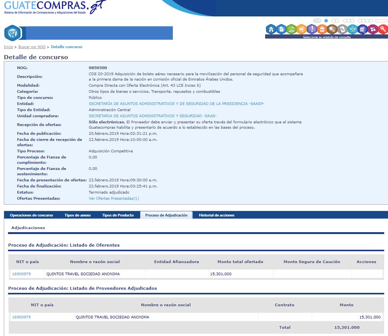Open the orange shopping cart module
The width and height of the screenshot is (388, 336).
point(301,29)
